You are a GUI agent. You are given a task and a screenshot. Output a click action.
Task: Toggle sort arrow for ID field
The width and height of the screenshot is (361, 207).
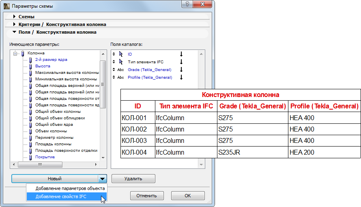(181, 54)
